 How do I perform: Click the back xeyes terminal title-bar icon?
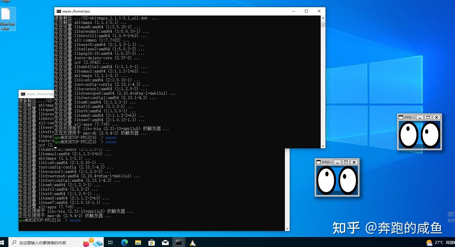point(23,94)
